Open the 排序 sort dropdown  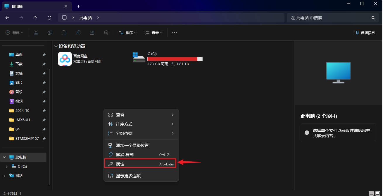[127, 33]
